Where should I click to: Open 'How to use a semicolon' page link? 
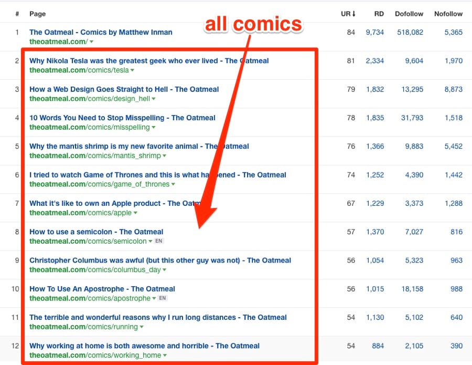96,232
